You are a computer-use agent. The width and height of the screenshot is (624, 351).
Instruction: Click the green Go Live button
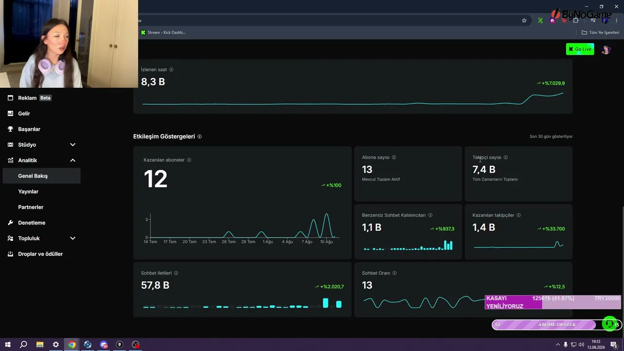pos(580,49)
